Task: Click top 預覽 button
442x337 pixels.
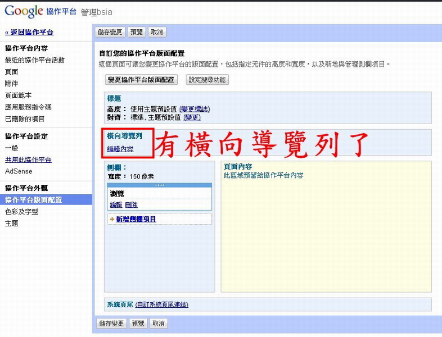Action: click(137, 32)
